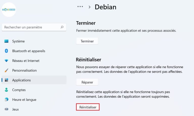
Task: Click the Personnalisation paintbrush icon
Action: click(x=7, y=70)
